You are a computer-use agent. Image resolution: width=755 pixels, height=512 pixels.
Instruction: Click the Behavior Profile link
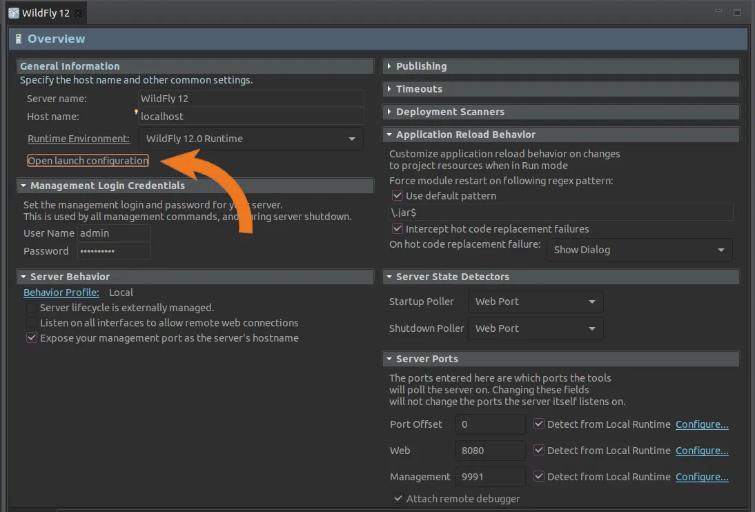point(61,293)
